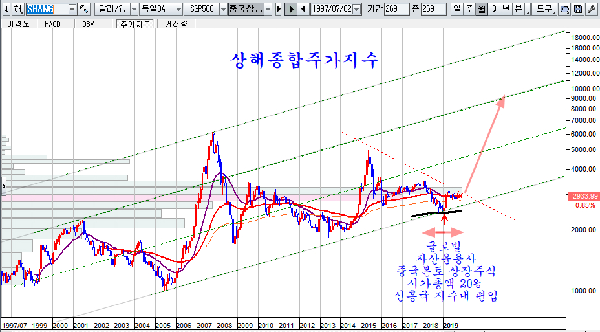Image resolution: width=600 pixels, height=332 pixels.
Task: Click the narrow right triangle after 중국상
Action: 279,9
